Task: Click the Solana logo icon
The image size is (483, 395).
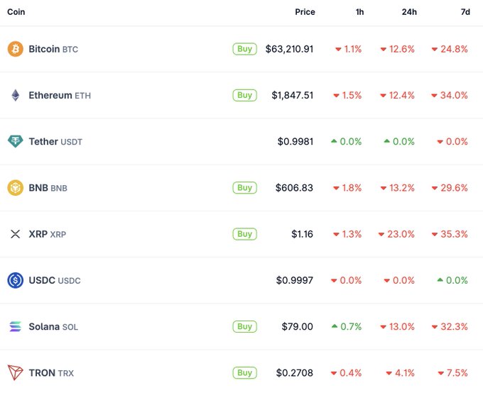Action: 15,326
